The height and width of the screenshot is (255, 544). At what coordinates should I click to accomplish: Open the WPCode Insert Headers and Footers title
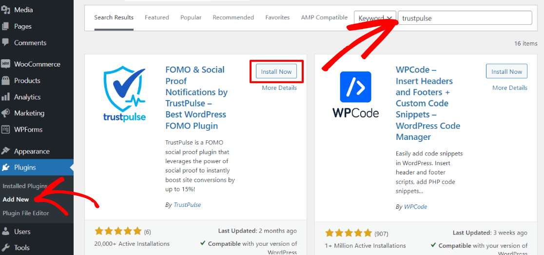pos(428,103)
